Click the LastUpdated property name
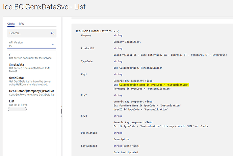 (89, 146)
